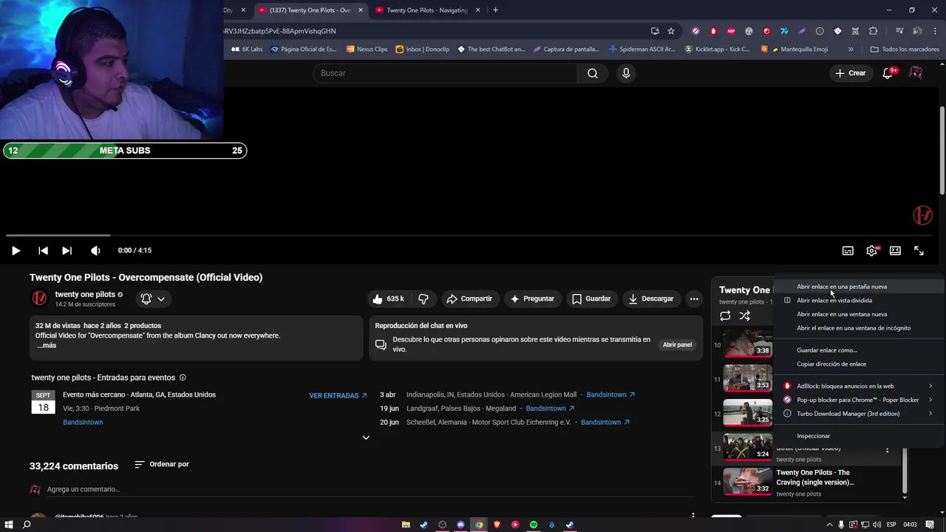Open more actions three-dot menu
Viewport: 946px width, 532px height.
[694, 299]
